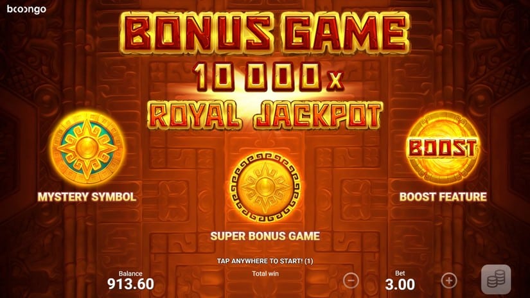The height and width of the screenshot is (298, 530).
Task: Click the Boost feature fire orb
Action: tap(443, 148)
